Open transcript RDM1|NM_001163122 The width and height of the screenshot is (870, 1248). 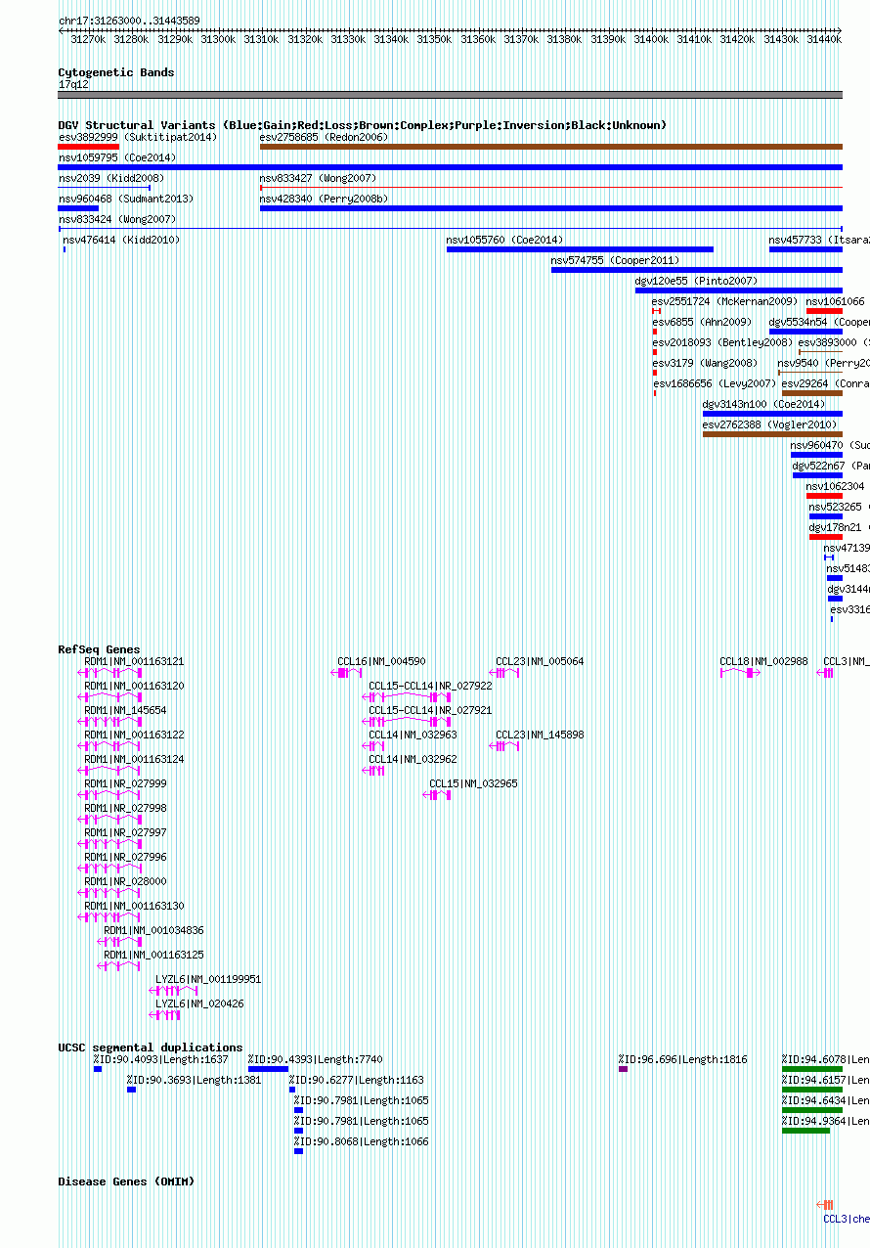point(134,735)
